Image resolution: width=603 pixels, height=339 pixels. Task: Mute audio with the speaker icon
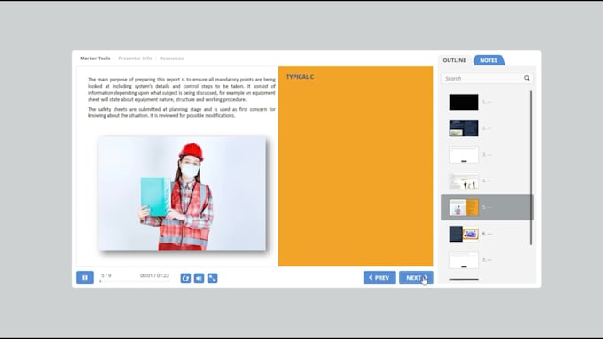coord(199,278)
